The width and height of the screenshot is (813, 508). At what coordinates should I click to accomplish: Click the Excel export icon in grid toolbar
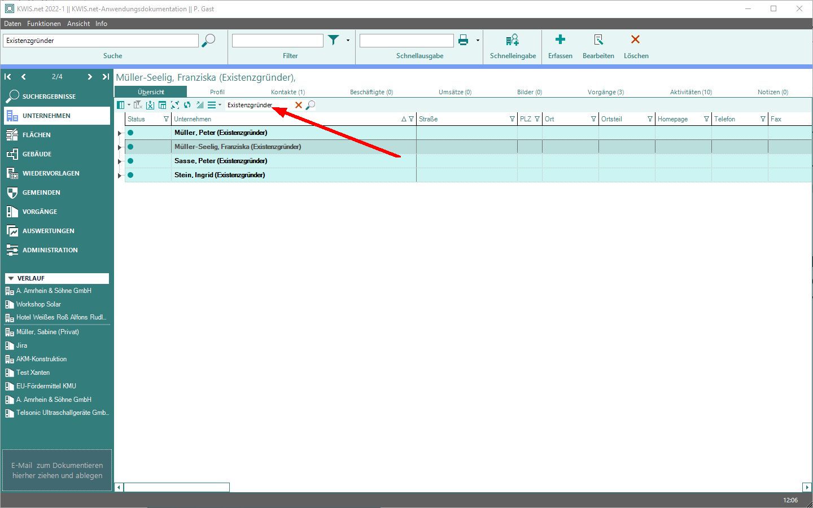coord(150,105)
